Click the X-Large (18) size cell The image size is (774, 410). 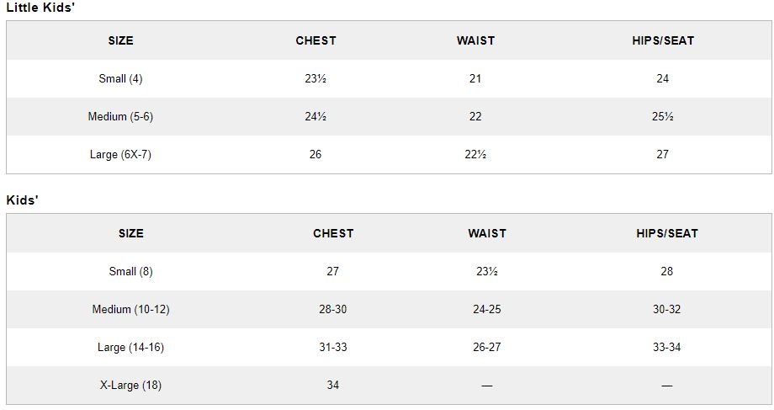[x=130, y=386]
